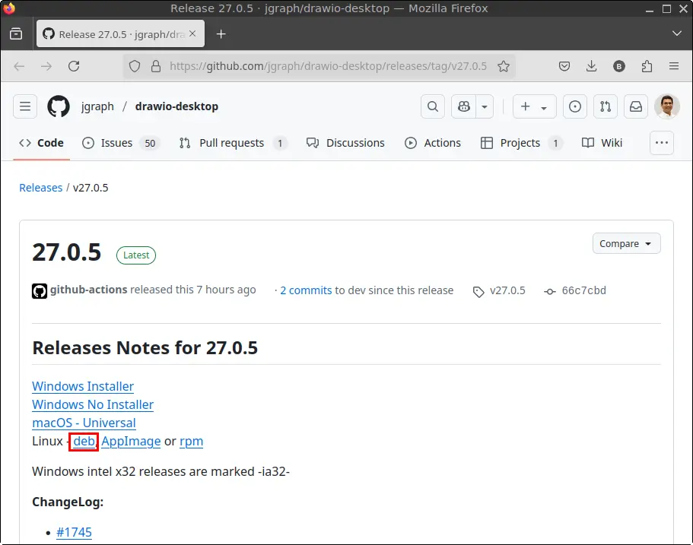Switch to the Pull requests tab
The image size is (693, 545).
(233, 143)
